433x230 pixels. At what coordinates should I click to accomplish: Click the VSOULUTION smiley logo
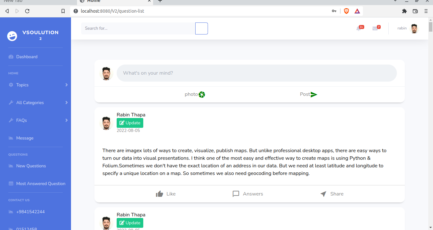point(12,36)
